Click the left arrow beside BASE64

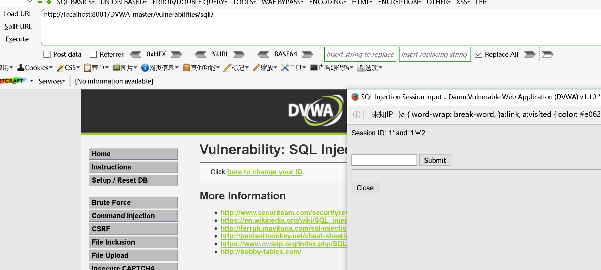pos(263,54)
